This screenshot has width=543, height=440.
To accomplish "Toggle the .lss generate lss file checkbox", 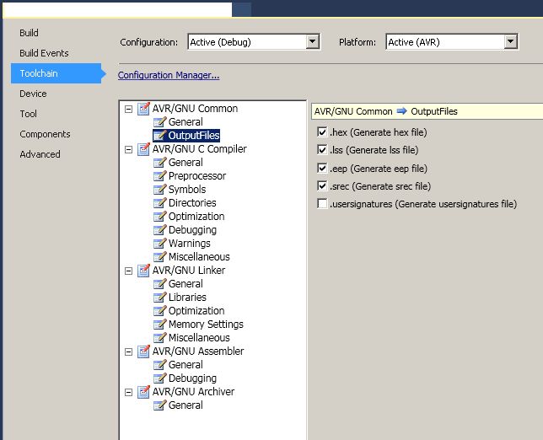I will coord(322,150).
